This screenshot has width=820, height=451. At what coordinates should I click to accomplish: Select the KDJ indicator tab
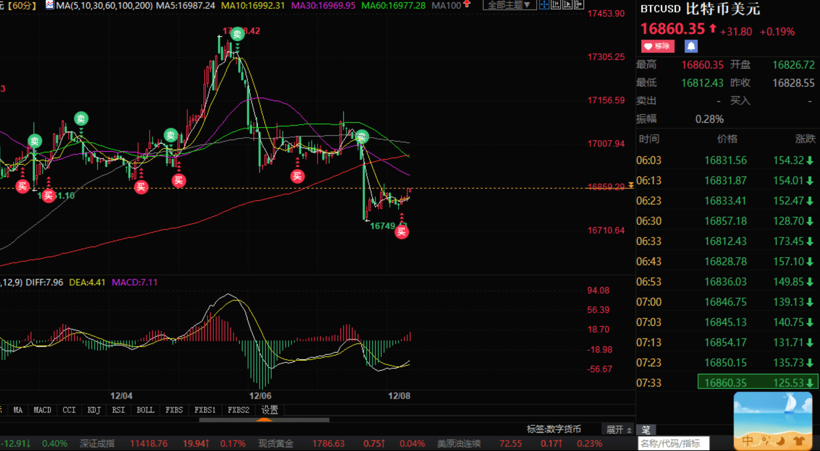click(94, 410)
